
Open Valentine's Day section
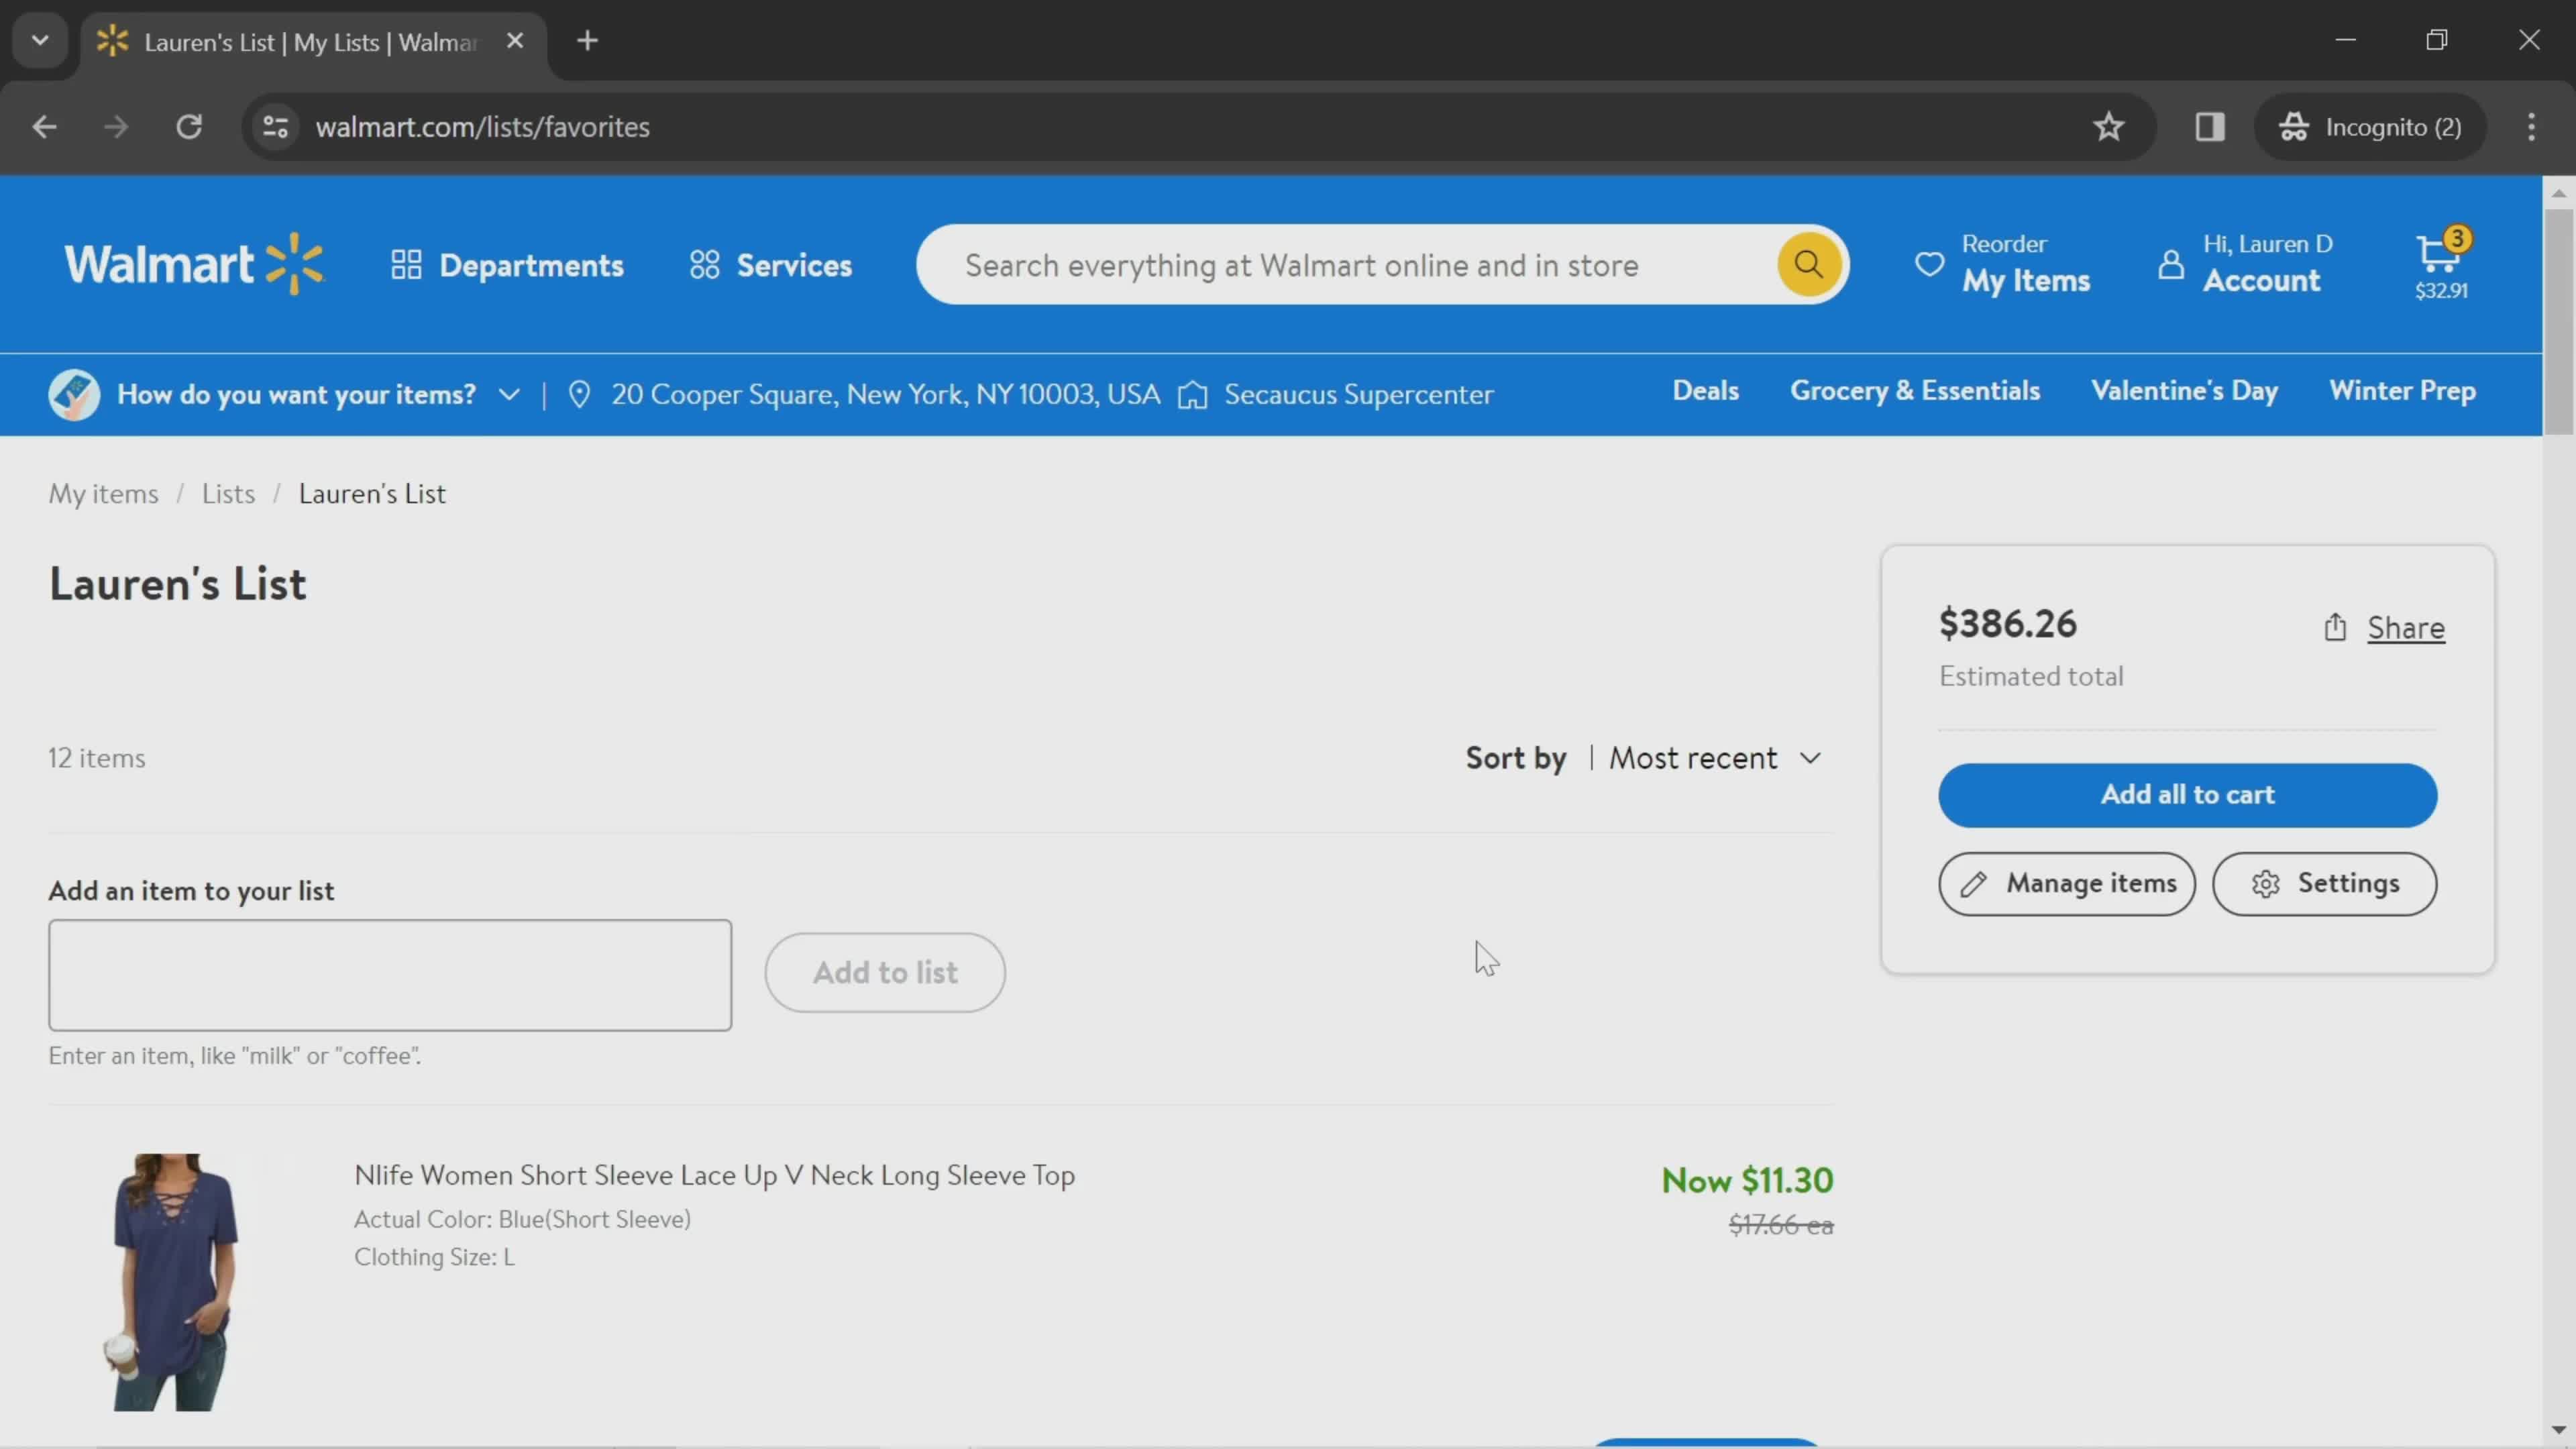point(2184,391)
